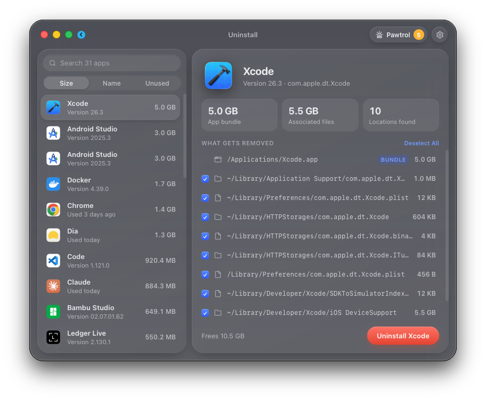Click the app list scrollbar
The width and height of the screenshot is (486, 400).
click(185, 136)
